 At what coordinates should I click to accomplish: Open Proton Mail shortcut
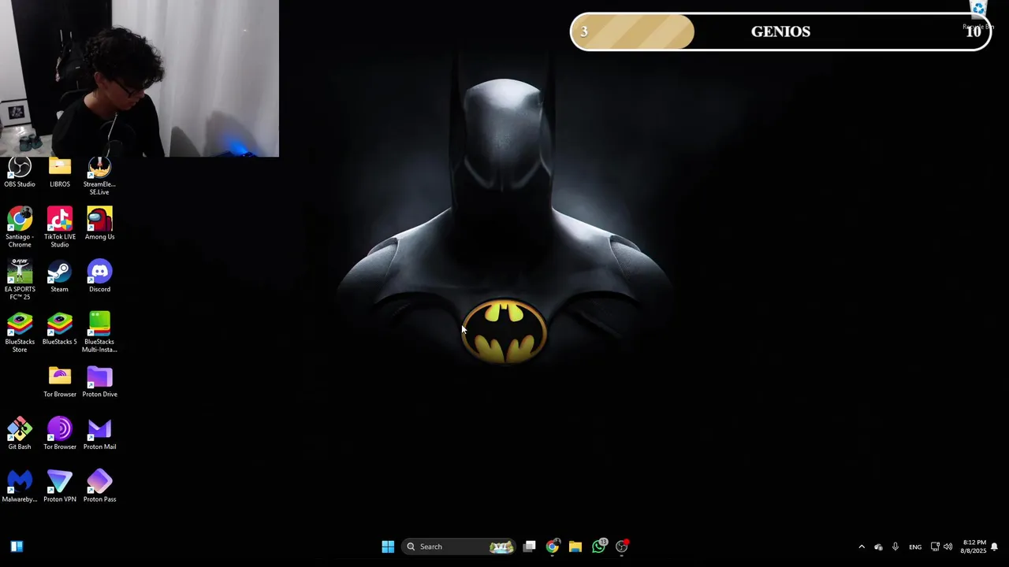[x=99, y=434]
